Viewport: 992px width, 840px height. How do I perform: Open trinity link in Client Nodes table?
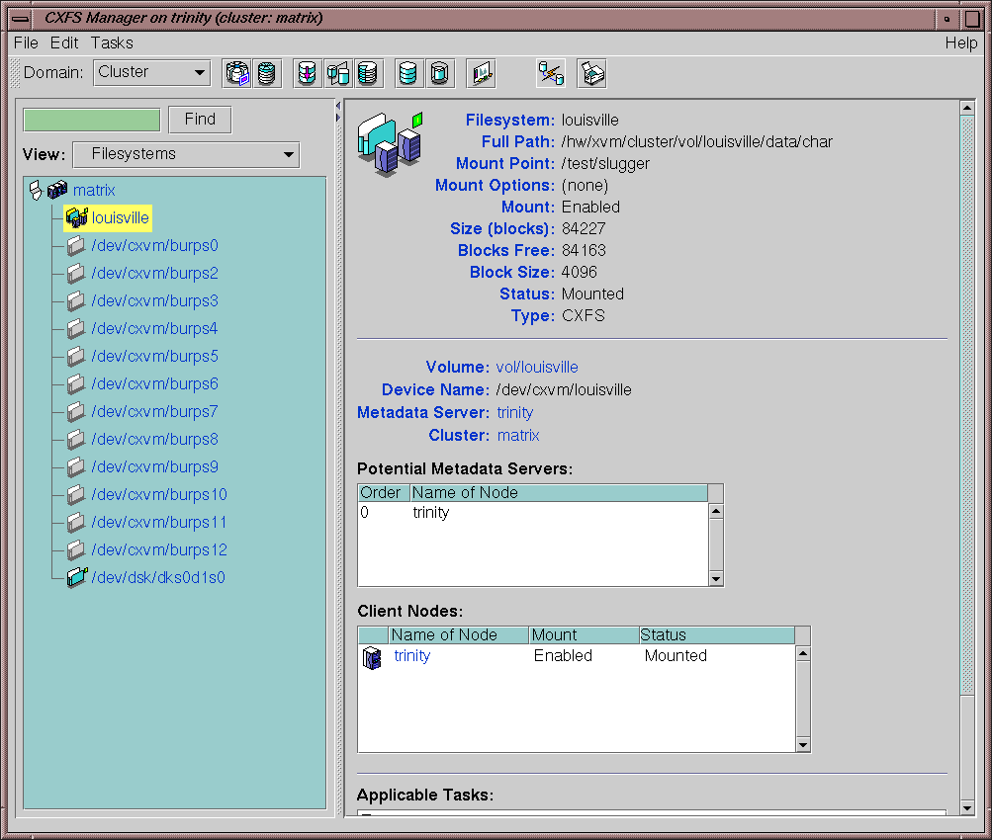[411, 655]
